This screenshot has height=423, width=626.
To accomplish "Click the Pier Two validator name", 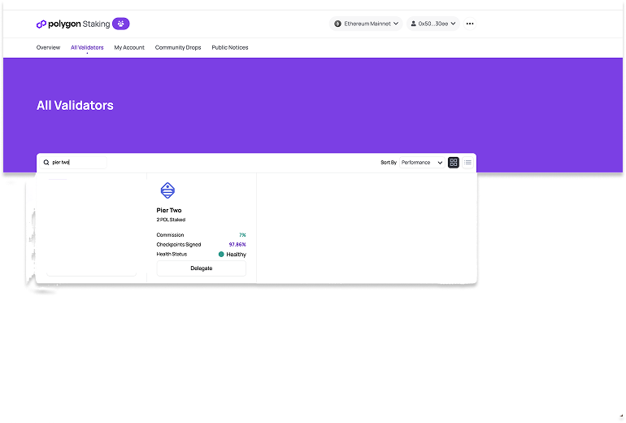I will (x=169, y=210).
